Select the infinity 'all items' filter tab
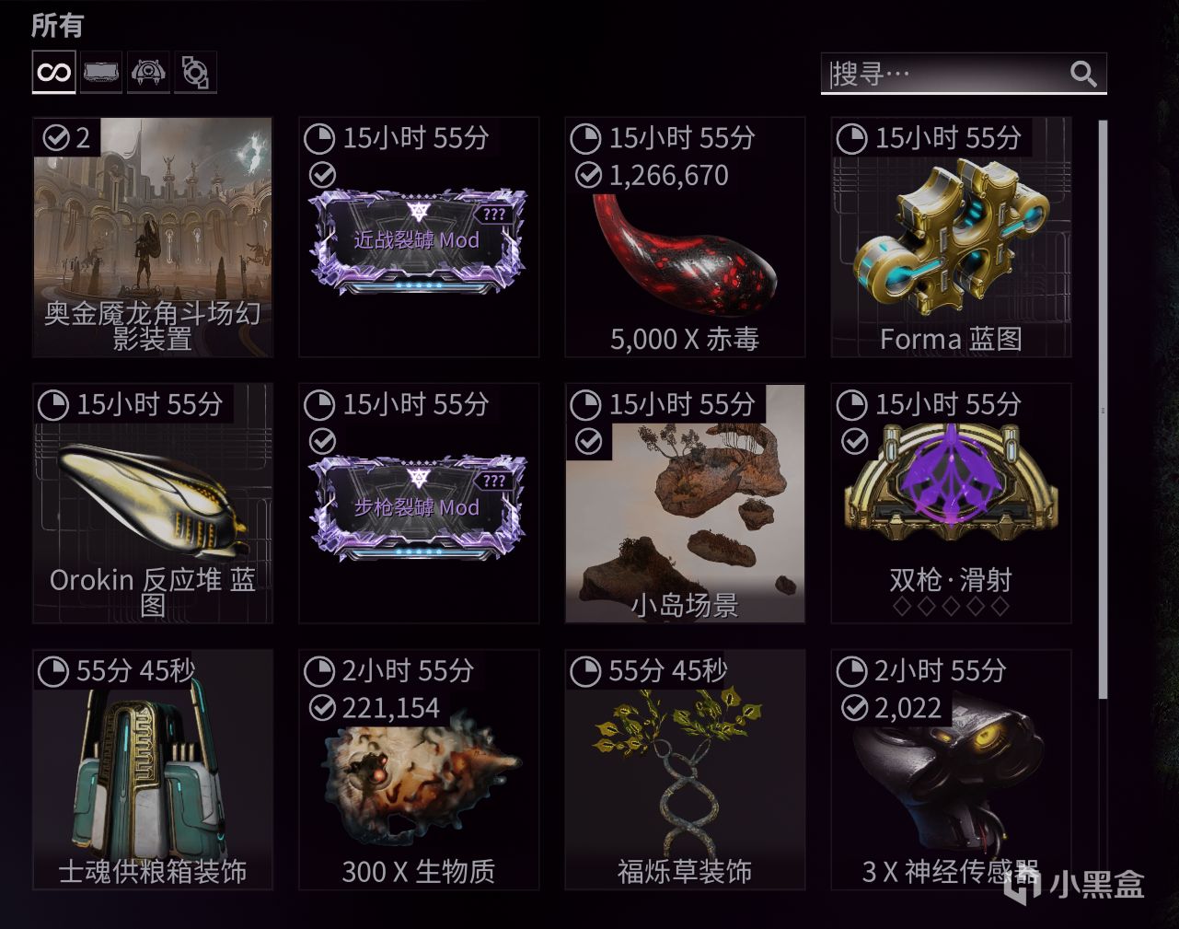This screenshot has height=929, width=1179. [x=53, y=72]
